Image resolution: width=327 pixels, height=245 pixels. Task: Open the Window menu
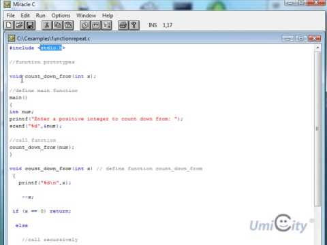pos(86,16)
